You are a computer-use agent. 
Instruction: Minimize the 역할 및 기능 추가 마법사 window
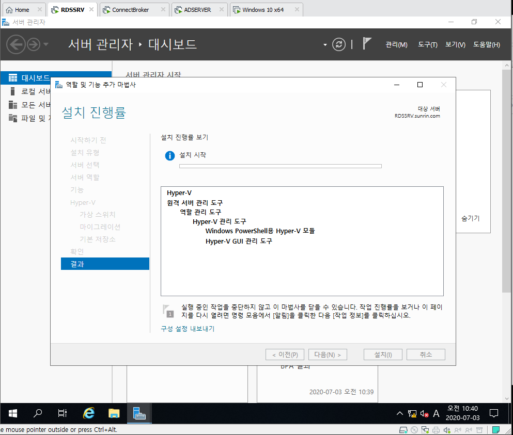click(x=397, y=85)
